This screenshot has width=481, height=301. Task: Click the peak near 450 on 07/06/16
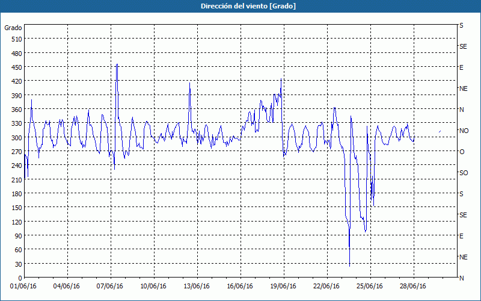(x=117, y=65)
